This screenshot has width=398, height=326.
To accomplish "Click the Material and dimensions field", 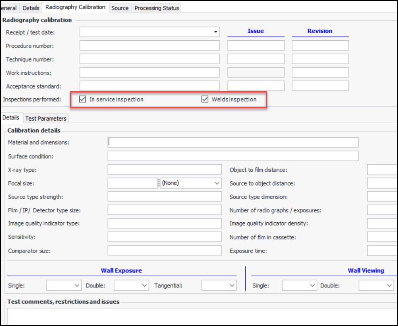I will click(x=233, y=142).
